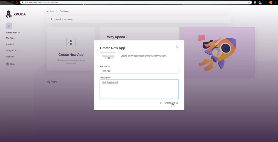Focus the search in your apps field
The image size is (278, 142).
pos(139,19)
